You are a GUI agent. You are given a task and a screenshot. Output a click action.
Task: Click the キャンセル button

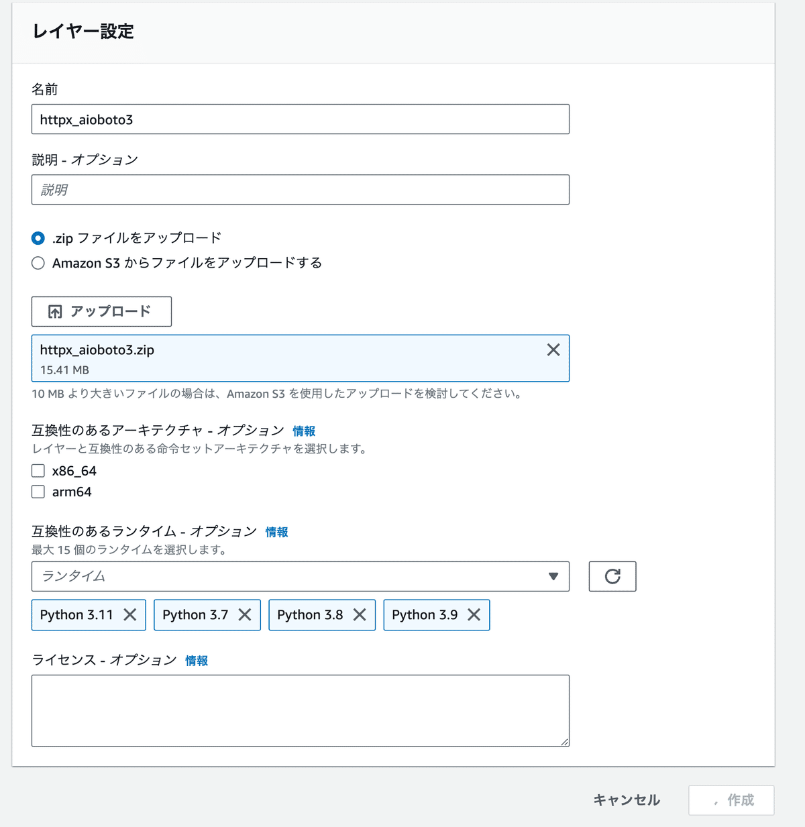[x=627, y=800]
